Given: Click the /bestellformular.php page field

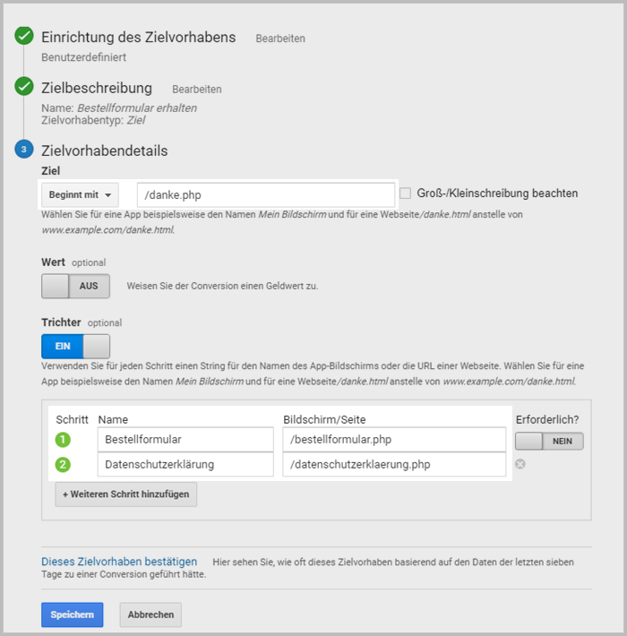Looking at the screenshot, I should tap(394, 439).
